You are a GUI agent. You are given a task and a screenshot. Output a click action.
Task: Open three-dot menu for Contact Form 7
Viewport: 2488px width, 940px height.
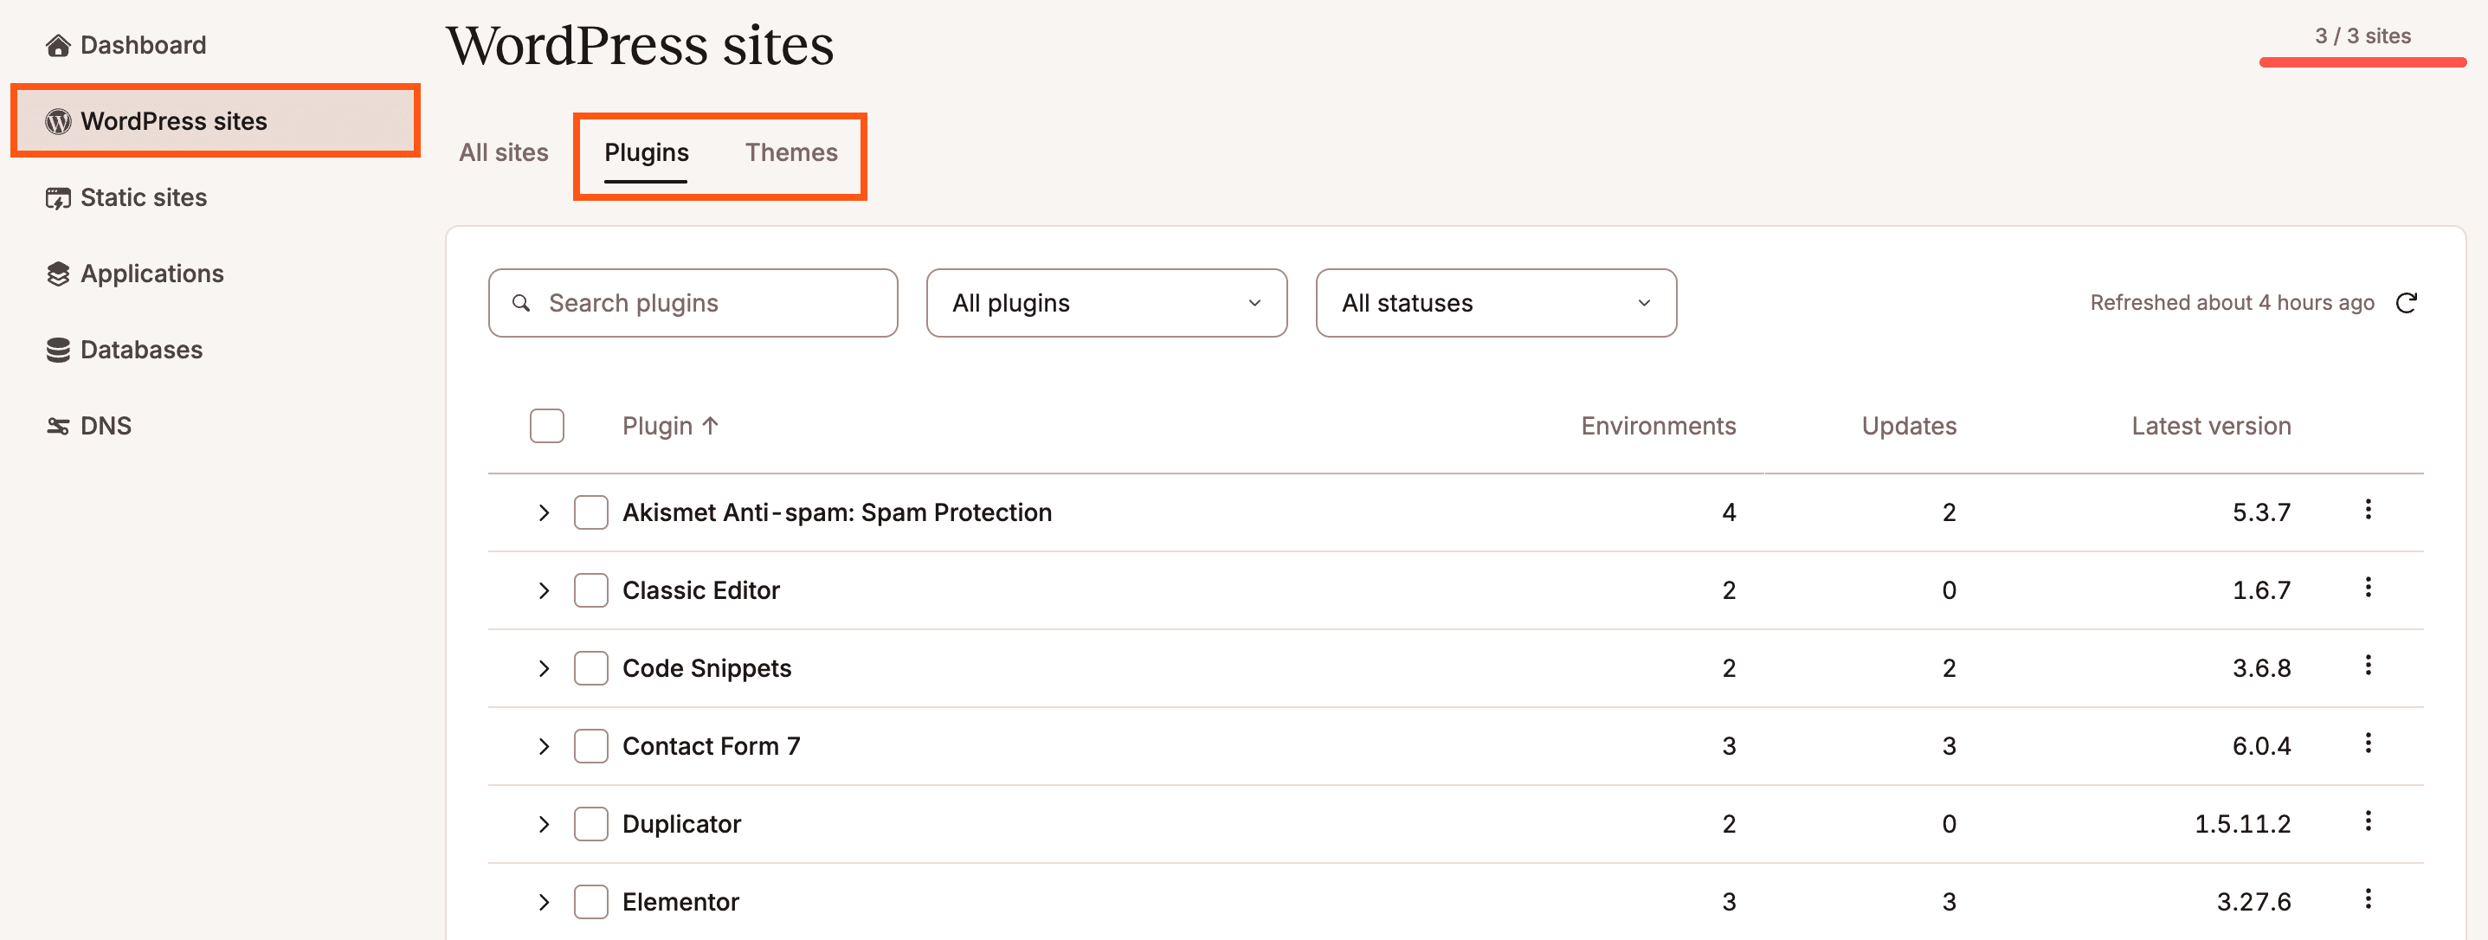[2368, 743]
